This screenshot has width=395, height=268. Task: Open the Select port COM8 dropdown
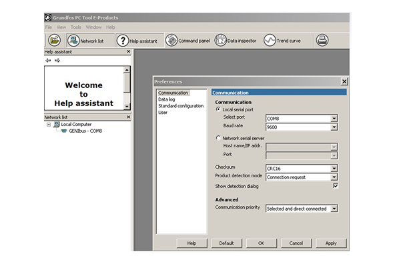coord(334,118)
